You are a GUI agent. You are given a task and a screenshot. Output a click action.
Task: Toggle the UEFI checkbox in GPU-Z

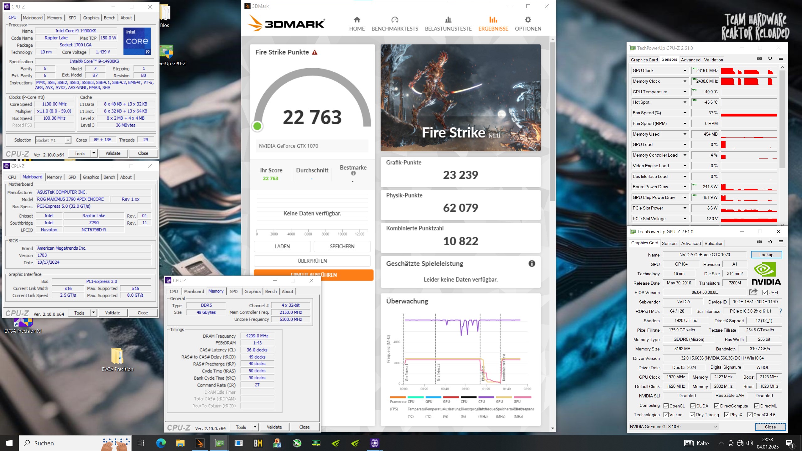pyautogui.click(x=765, y=292)
